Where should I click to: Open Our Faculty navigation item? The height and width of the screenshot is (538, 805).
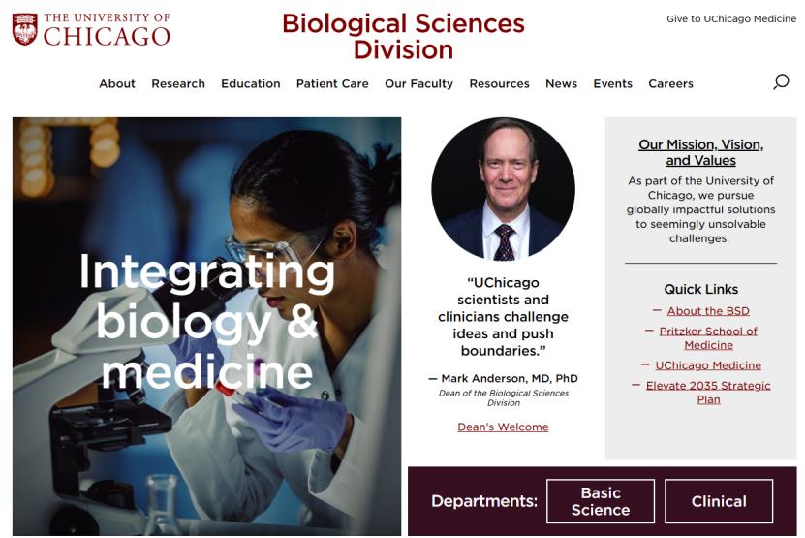[418, 83]
